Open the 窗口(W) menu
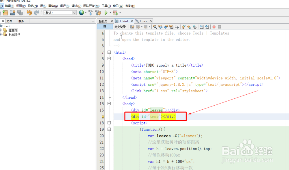The image size is (289, 170). (x=118, y=6)
